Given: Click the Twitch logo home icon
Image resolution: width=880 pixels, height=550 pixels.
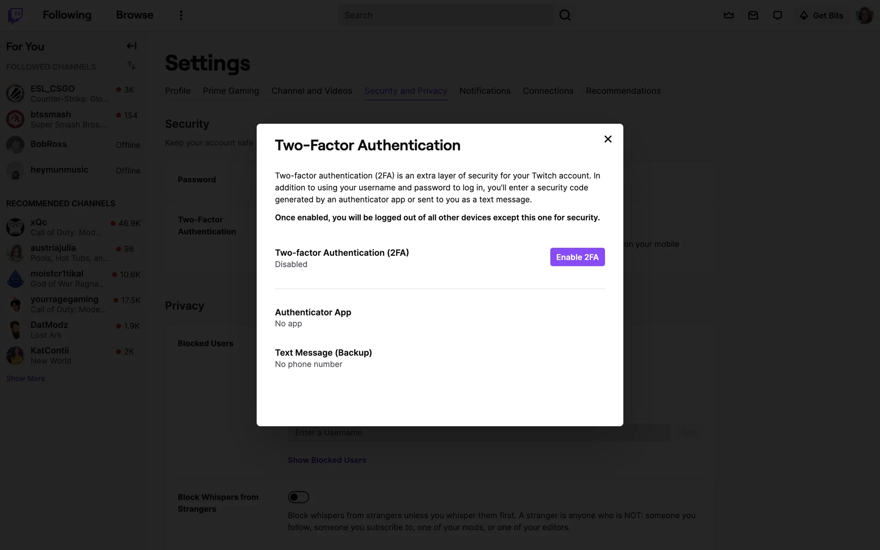Looking at the screenshot, I should click(15, 16).
